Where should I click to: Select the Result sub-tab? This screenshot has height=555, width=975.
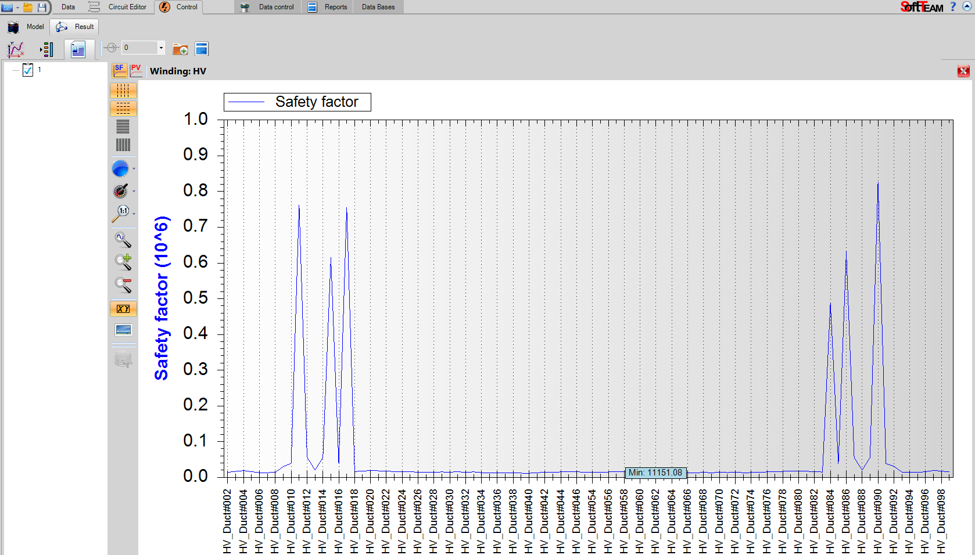click(74, 27)
